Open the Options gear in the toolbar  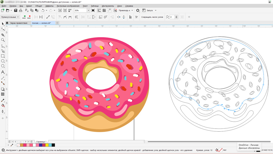pos(138,11)
